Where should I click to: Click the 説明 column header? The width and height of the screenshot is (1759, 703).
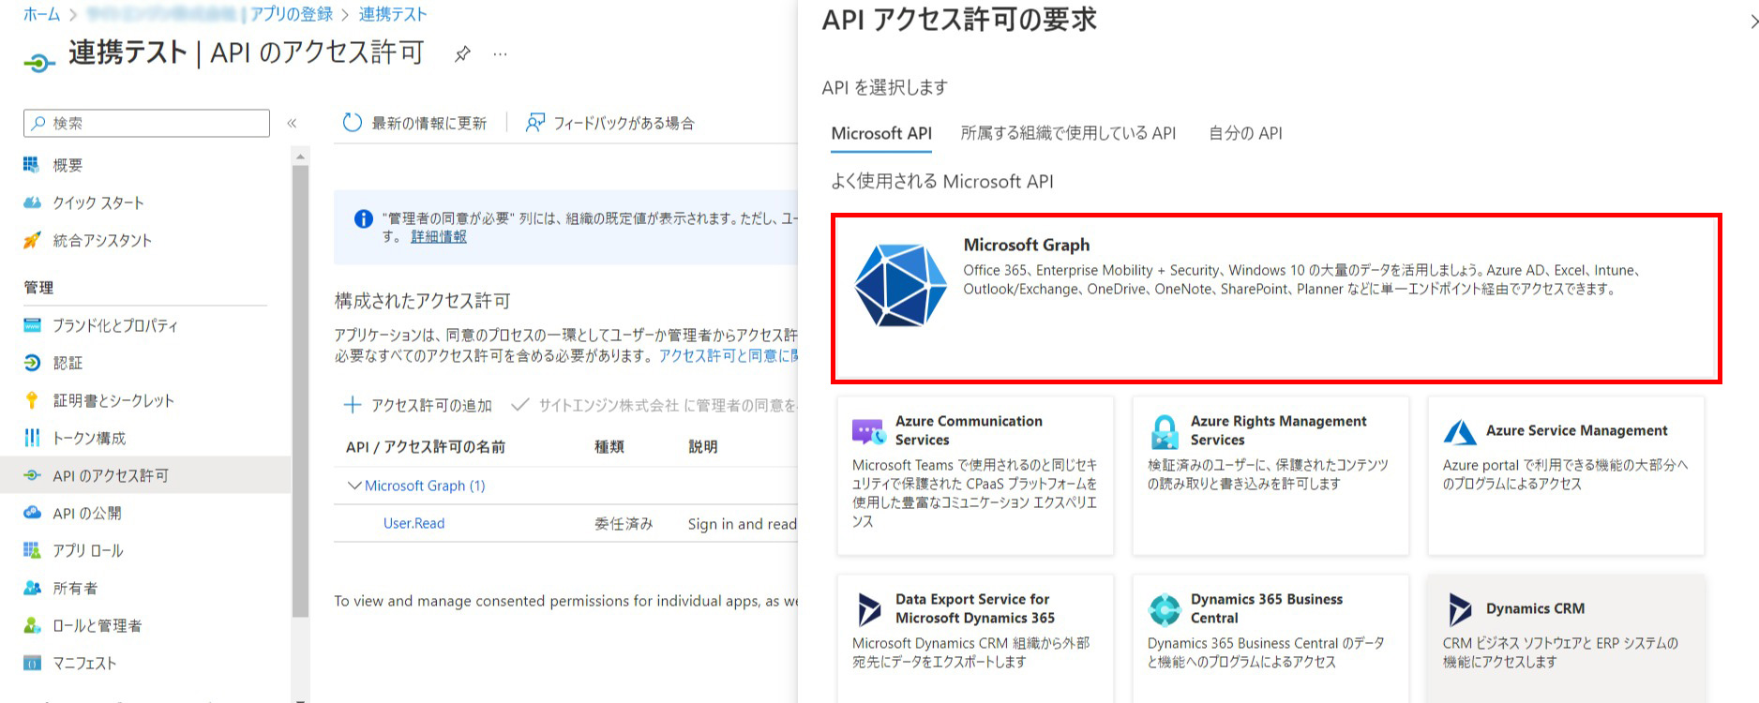(x=703, y=447)
